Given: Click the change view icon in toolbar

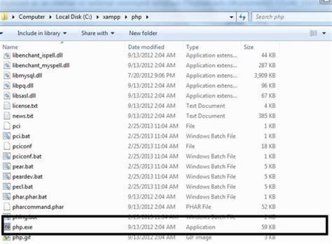Looking at the screenshot, I should (x=314, y=33).
